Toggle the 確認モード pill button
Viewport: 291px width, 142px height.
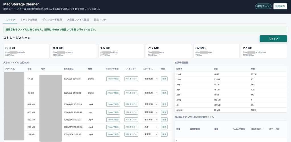[x=263, y=6]
